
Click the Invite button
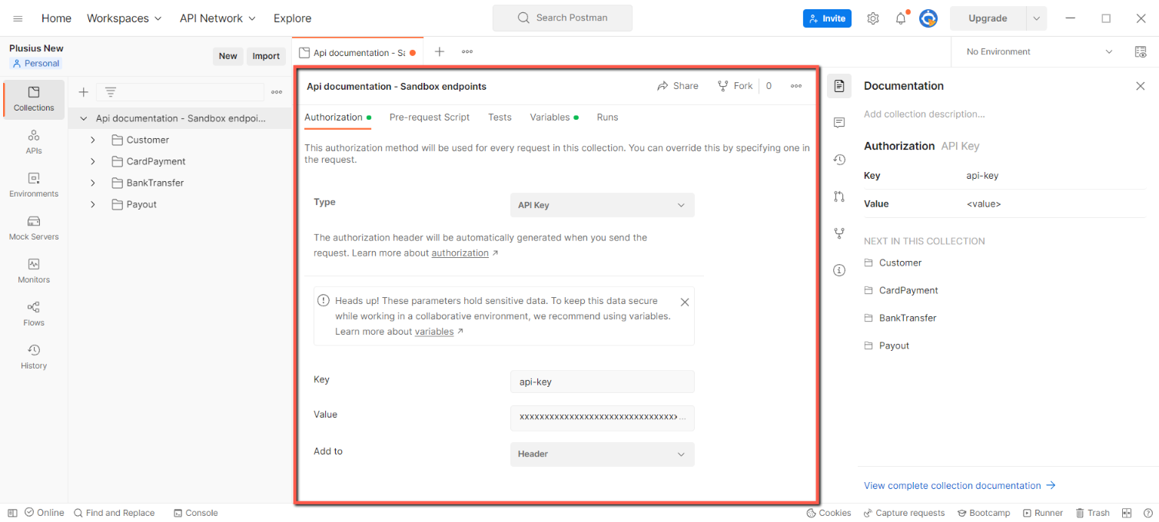tap(827, 18)
